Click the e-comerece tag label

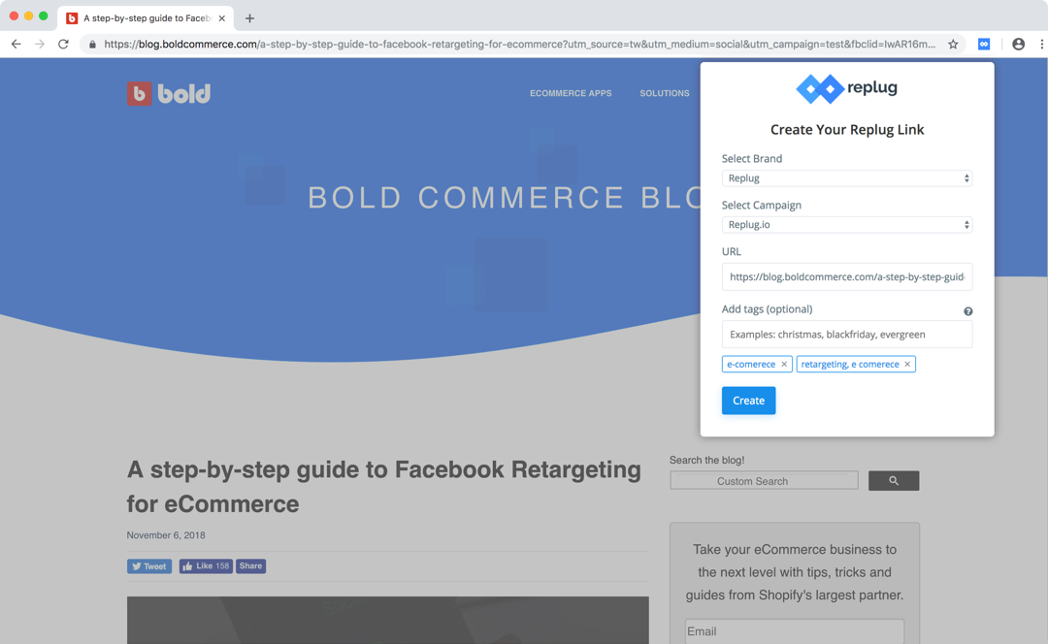pos(750,364)
